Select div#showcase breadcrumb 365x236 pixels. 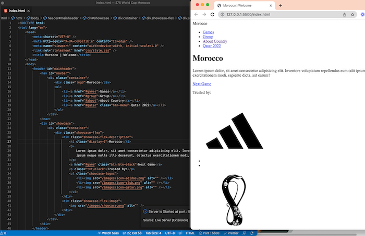[x=96, y=18]
